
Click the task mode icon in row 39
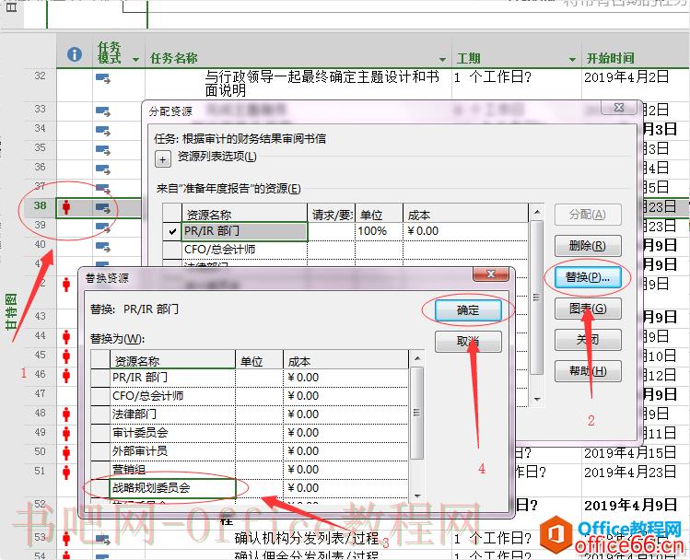[103, 227]
